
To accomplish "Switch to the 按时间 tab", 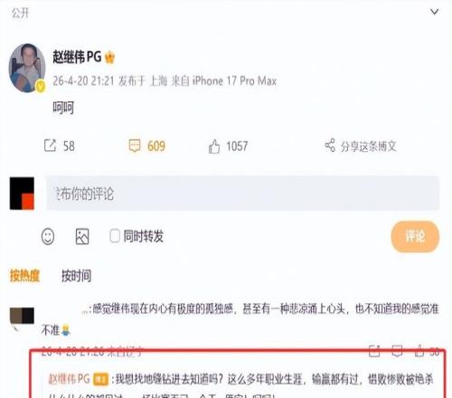I will 76,275.
